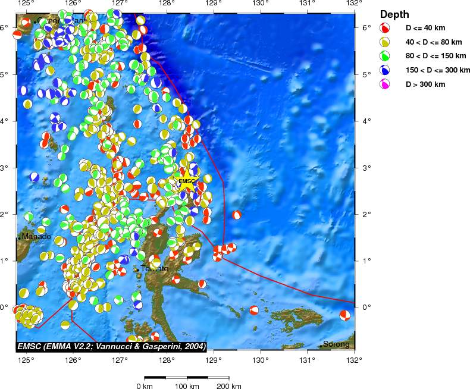The image size is (470, 389).
Task: Click the Depth legend title
Action: coord(394,14)
